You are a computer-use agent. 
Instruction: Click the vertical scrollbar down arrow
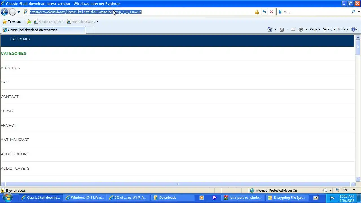pos(358,179)
